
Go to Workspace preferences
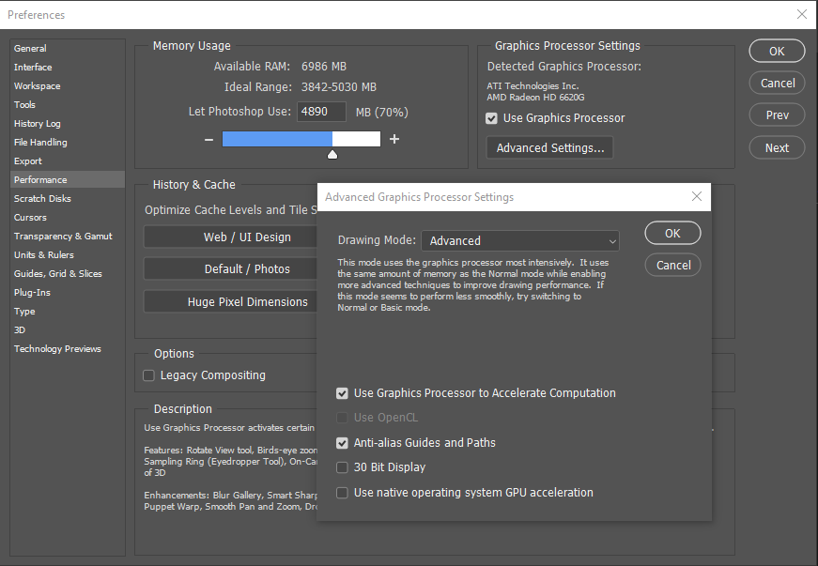coord(68,86)
